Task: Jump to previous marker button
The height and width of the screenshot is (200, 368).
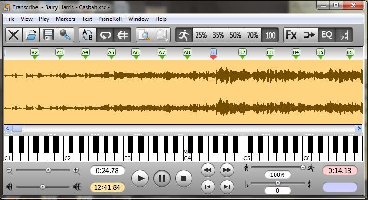Action: pyautogui.click(x=208, y=187)
